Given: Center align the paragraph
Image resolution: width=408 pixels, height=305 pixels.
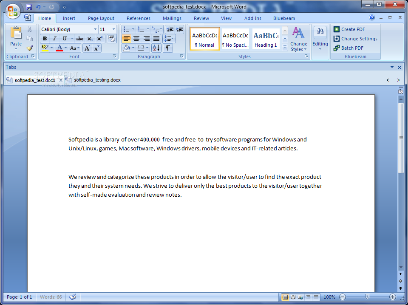Looking at the screenshot, I should (136, 39).
